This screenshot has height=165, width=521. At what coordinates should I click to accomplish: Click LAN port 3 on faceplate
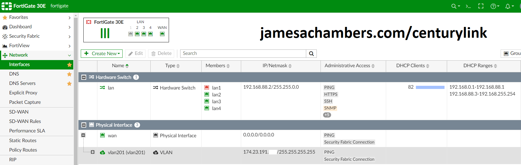[144, 34]
